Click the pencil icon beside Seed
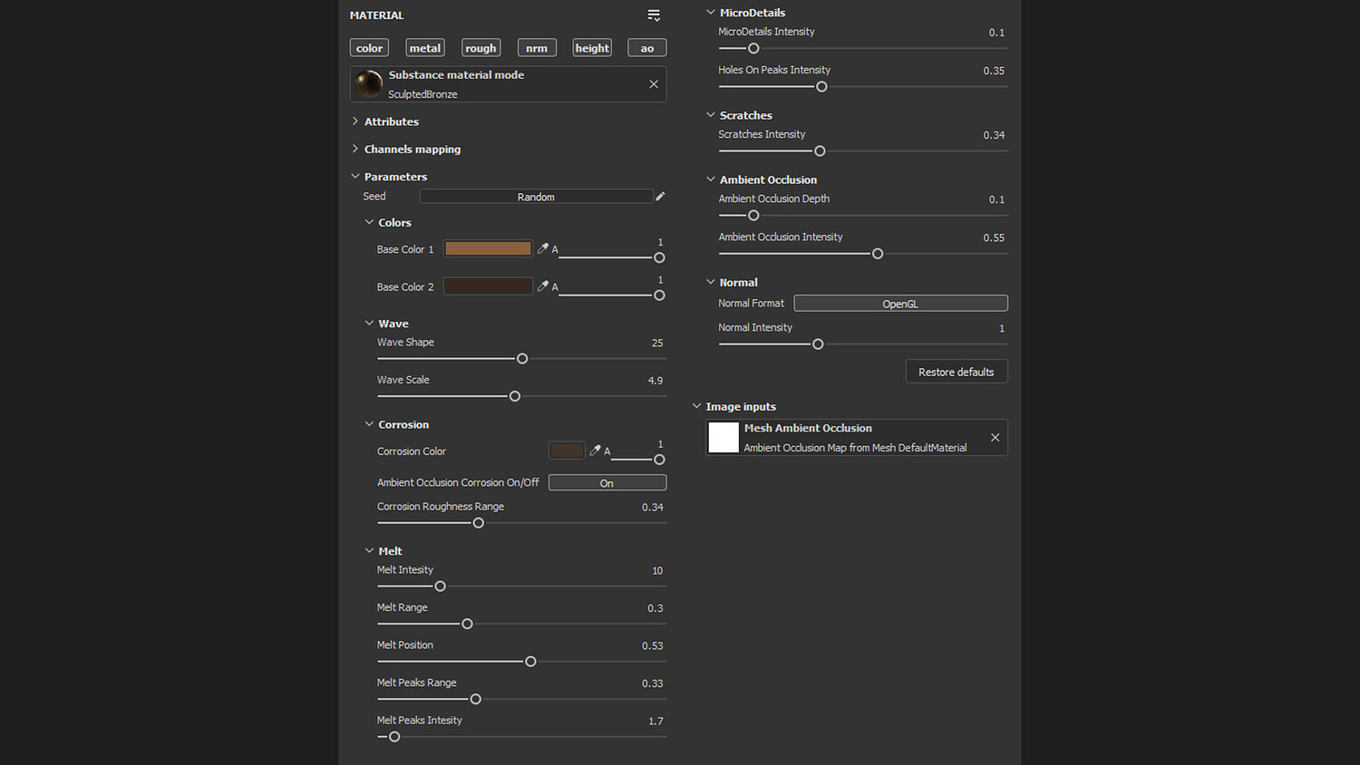This screenshot has height=765, width=1360. (660, 197)
